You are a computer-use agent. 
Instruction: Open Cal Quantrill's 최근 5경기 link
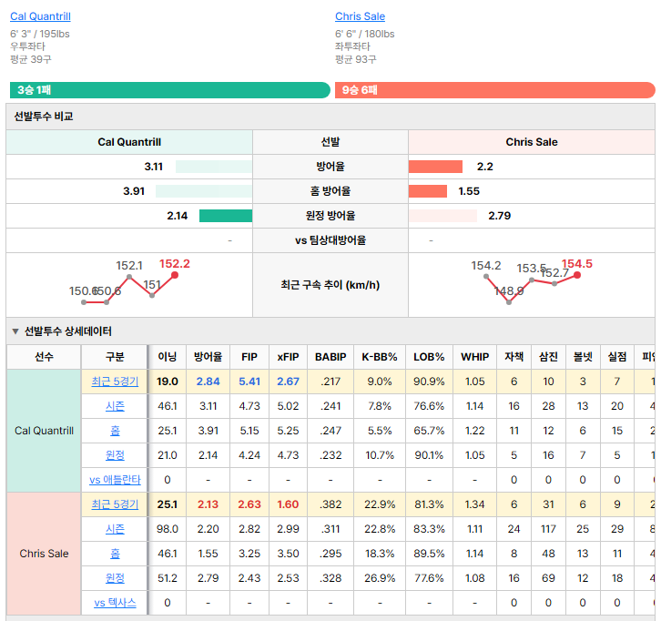pyautogui.click(x=115, y=382)
